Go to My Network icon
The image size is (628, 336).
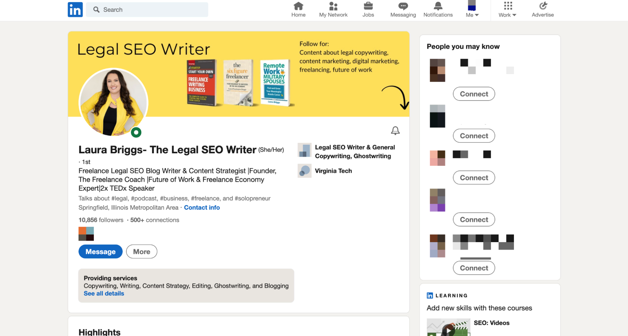tap(333, 6)
